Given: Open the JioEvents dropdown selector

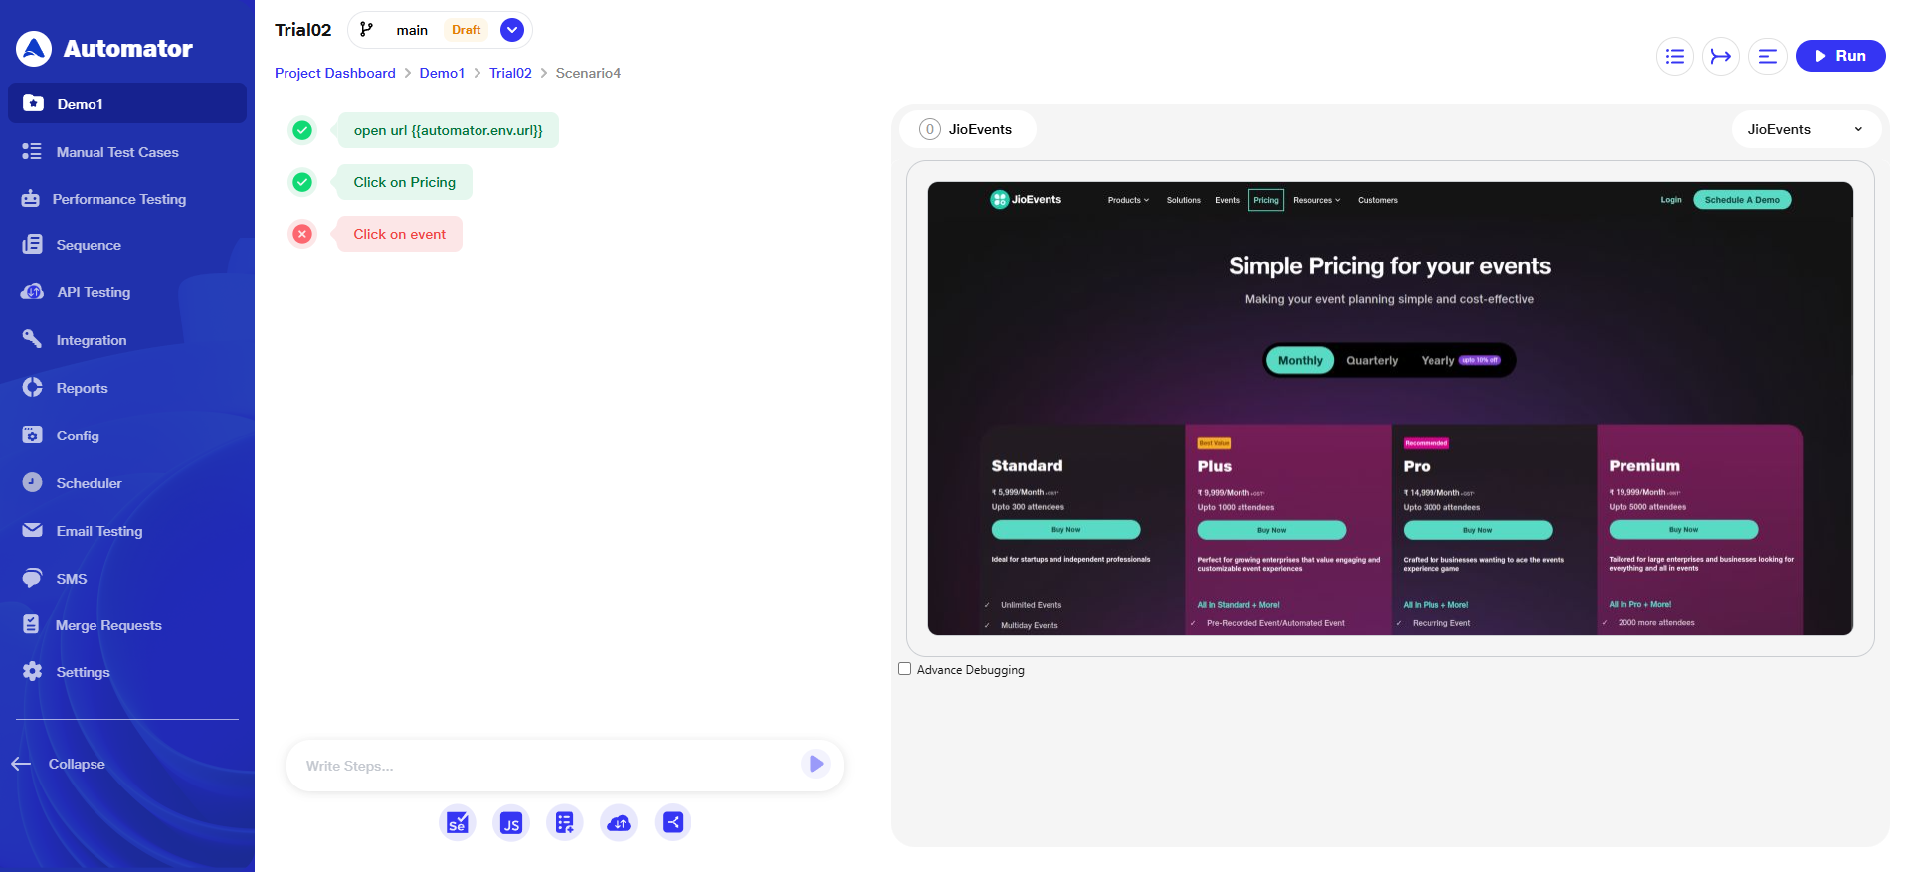Looking at the screenshot, I should pyautogui.click(x=1805, y=129).
